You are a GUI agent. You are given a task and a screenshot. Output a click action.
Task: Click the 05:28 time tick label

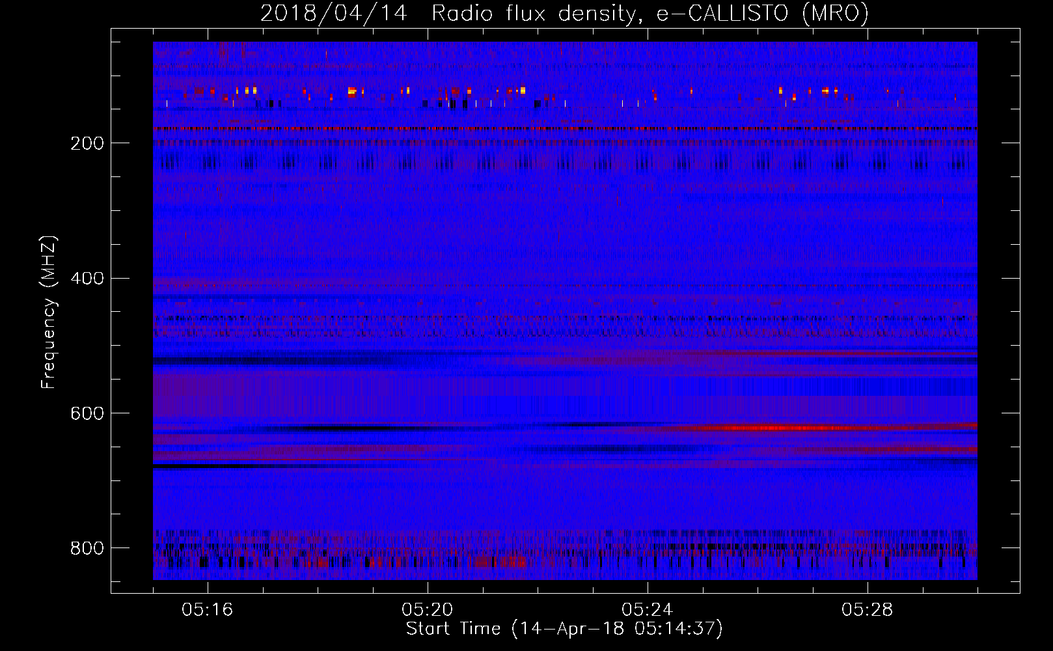click(x=868, y=610)
